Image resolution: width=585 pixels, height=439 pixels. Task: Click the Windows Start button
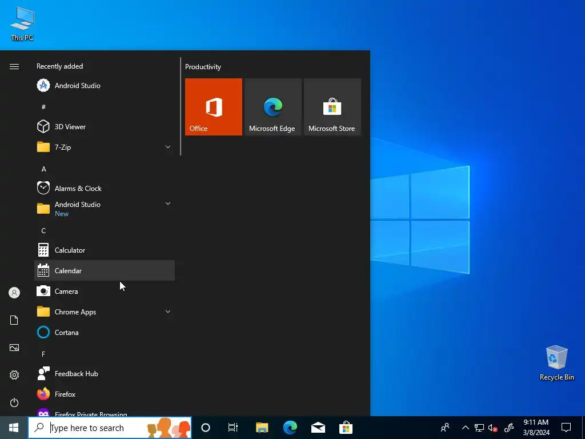pyautogui.click(x=14, y=428)
